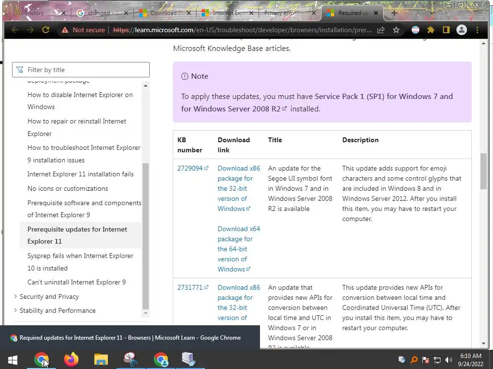
Task: Download x64 package for KB 2729094
Action: (239, 249)
